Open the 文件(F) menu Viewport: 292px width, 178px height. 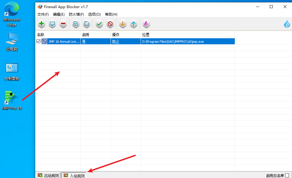pos(43,14)
